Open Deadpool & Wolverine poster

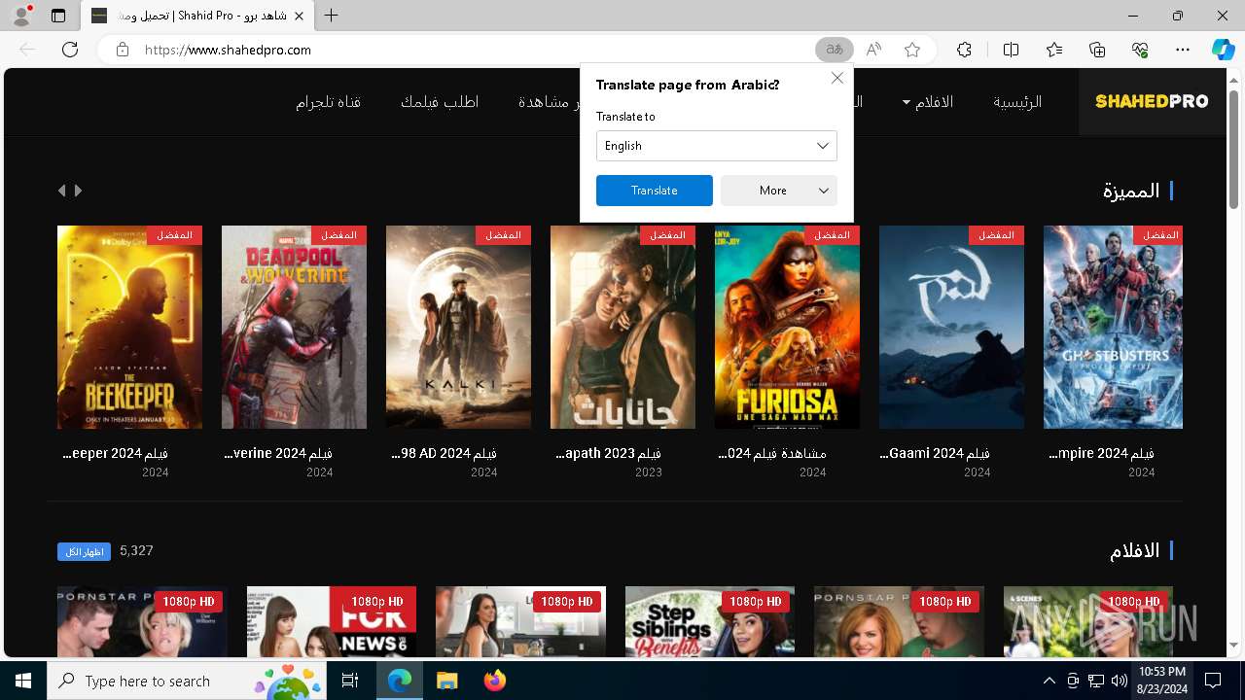294,327
